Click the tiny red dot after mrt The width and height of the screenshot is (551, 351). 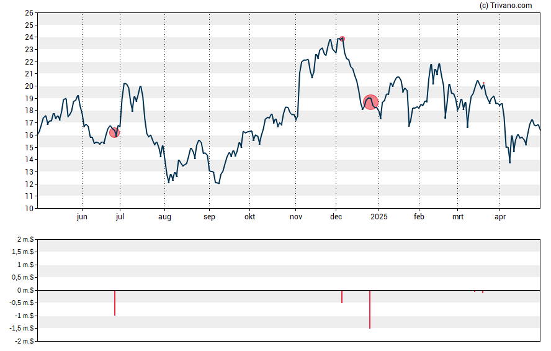(x=484, y=83)
